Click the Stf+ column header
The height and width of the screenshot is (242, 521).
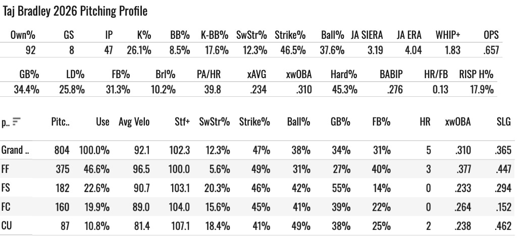coord(182,122)
